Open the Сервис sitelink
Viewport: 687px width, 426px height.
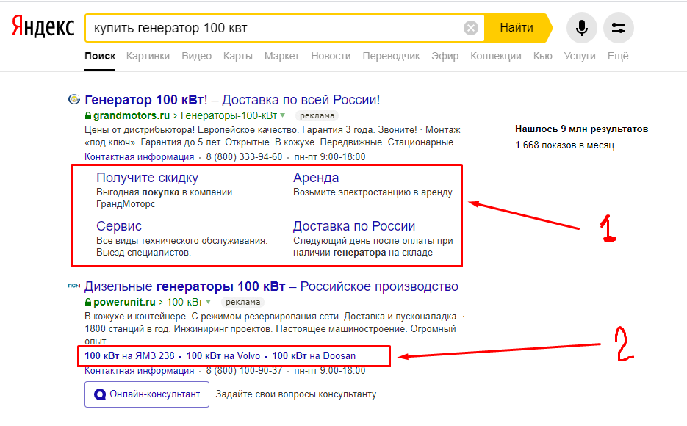point(119,226)
